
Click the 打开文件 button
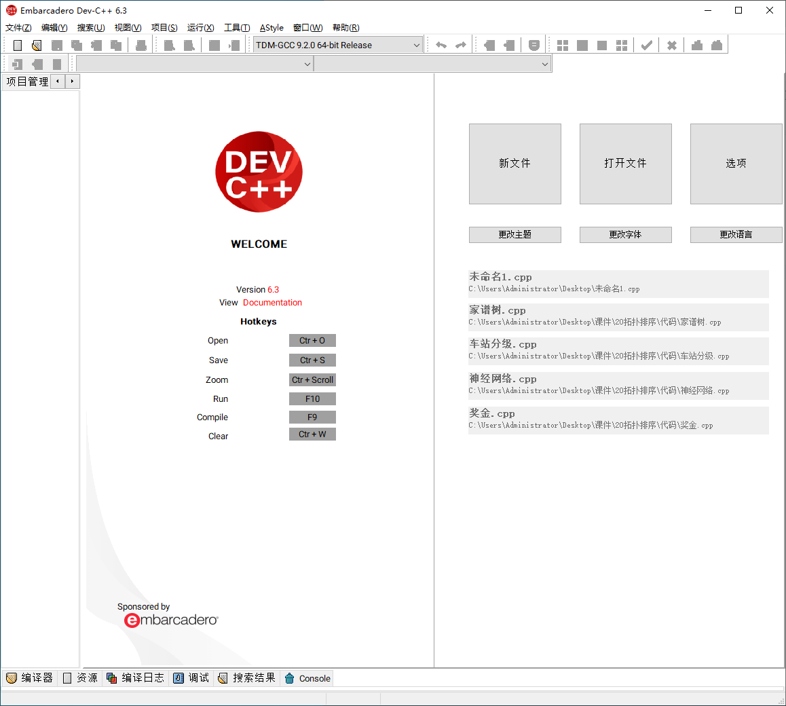point(626,164)
